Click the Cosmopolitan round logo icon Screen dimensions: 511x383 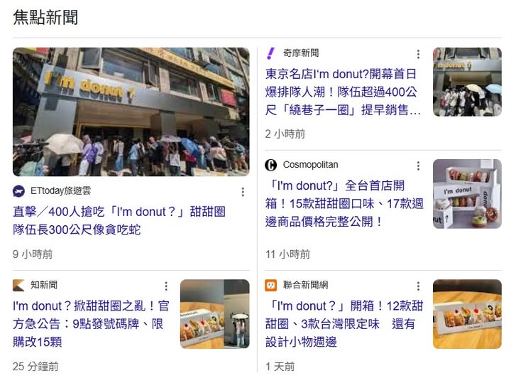[x=270, y=165]
